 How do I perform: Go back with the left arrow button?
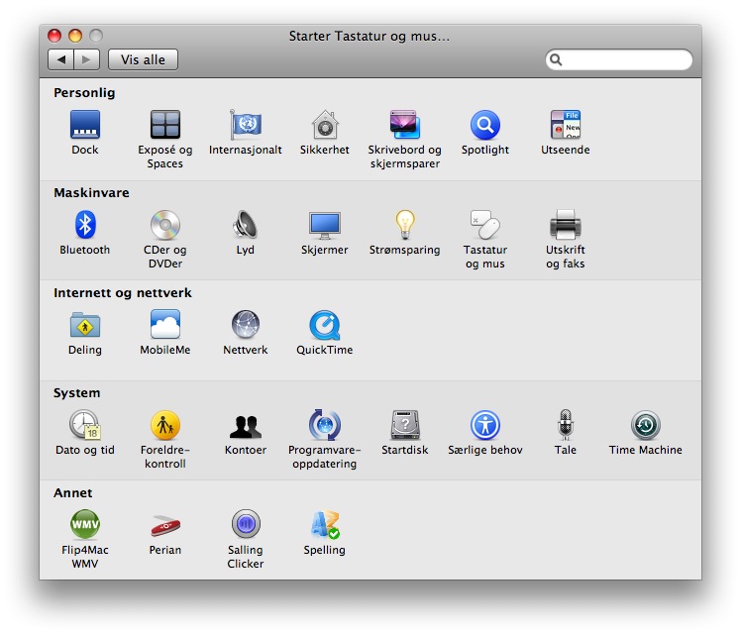click(x=60, y=60)
